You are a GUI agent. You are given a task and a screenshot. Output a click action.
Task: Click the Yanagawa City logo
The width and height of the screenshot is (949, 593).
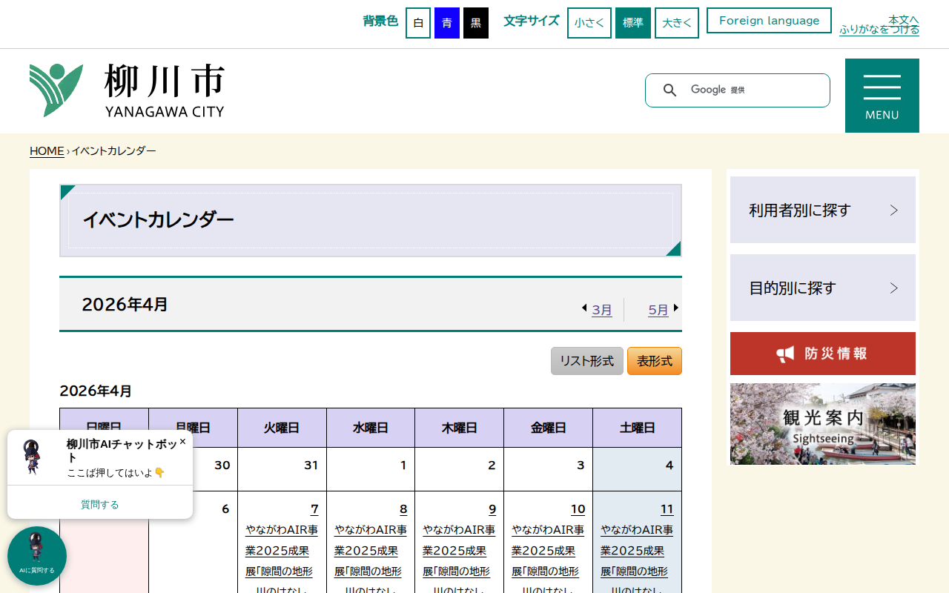pos(127,90)
